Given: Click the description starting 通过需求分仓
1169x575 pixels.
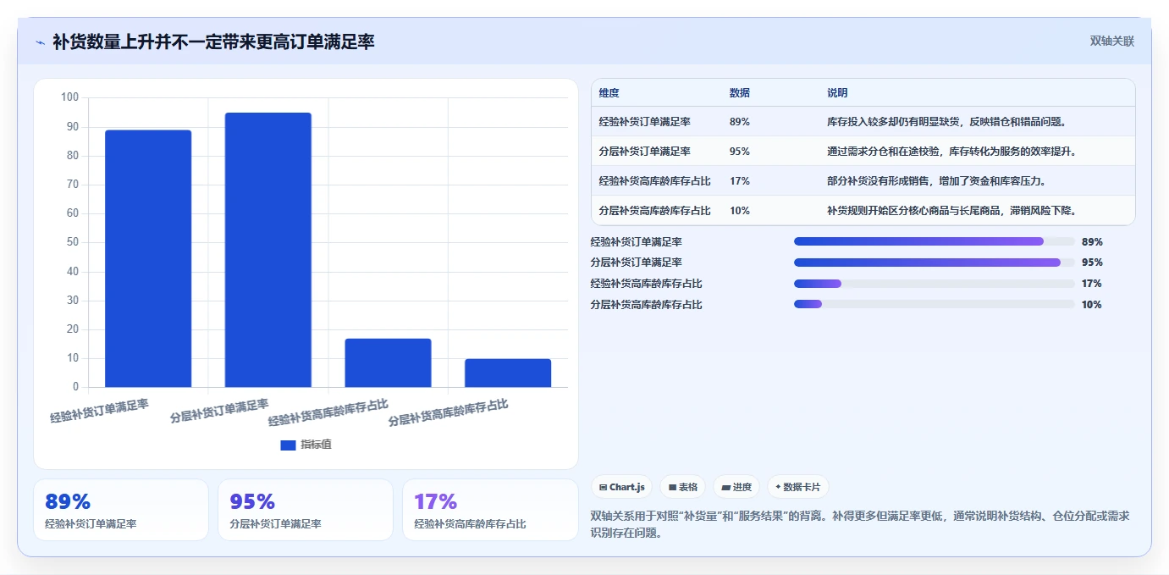Looking at the screenshot, I should tap(951, 152).
